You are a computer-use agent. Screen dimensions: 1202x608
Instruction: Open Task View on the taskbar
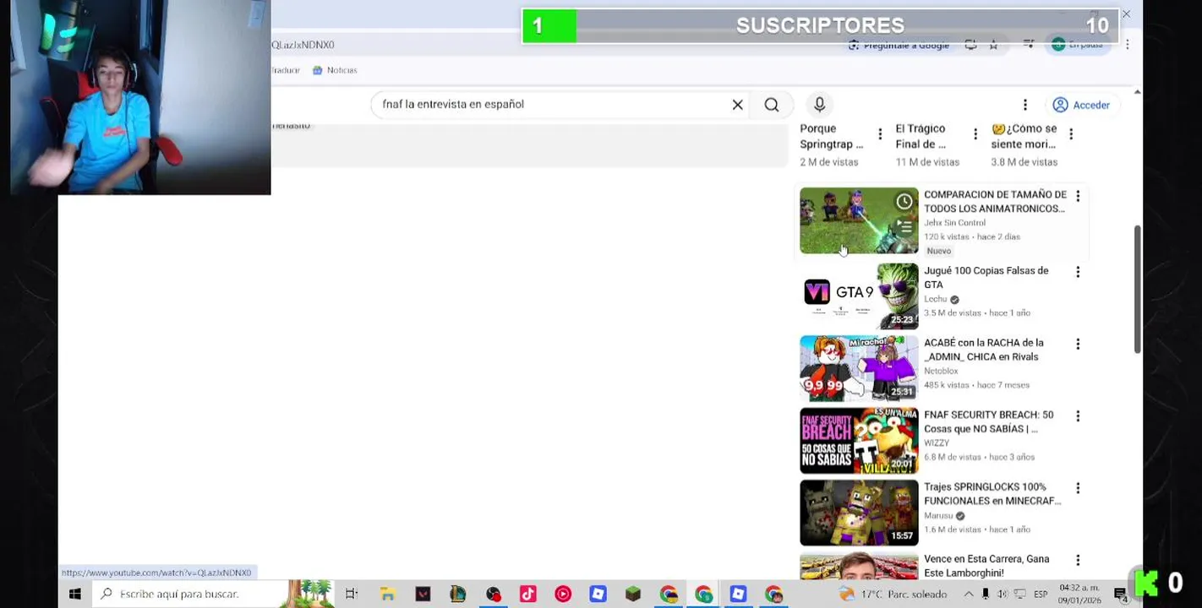tap(352, 594)
